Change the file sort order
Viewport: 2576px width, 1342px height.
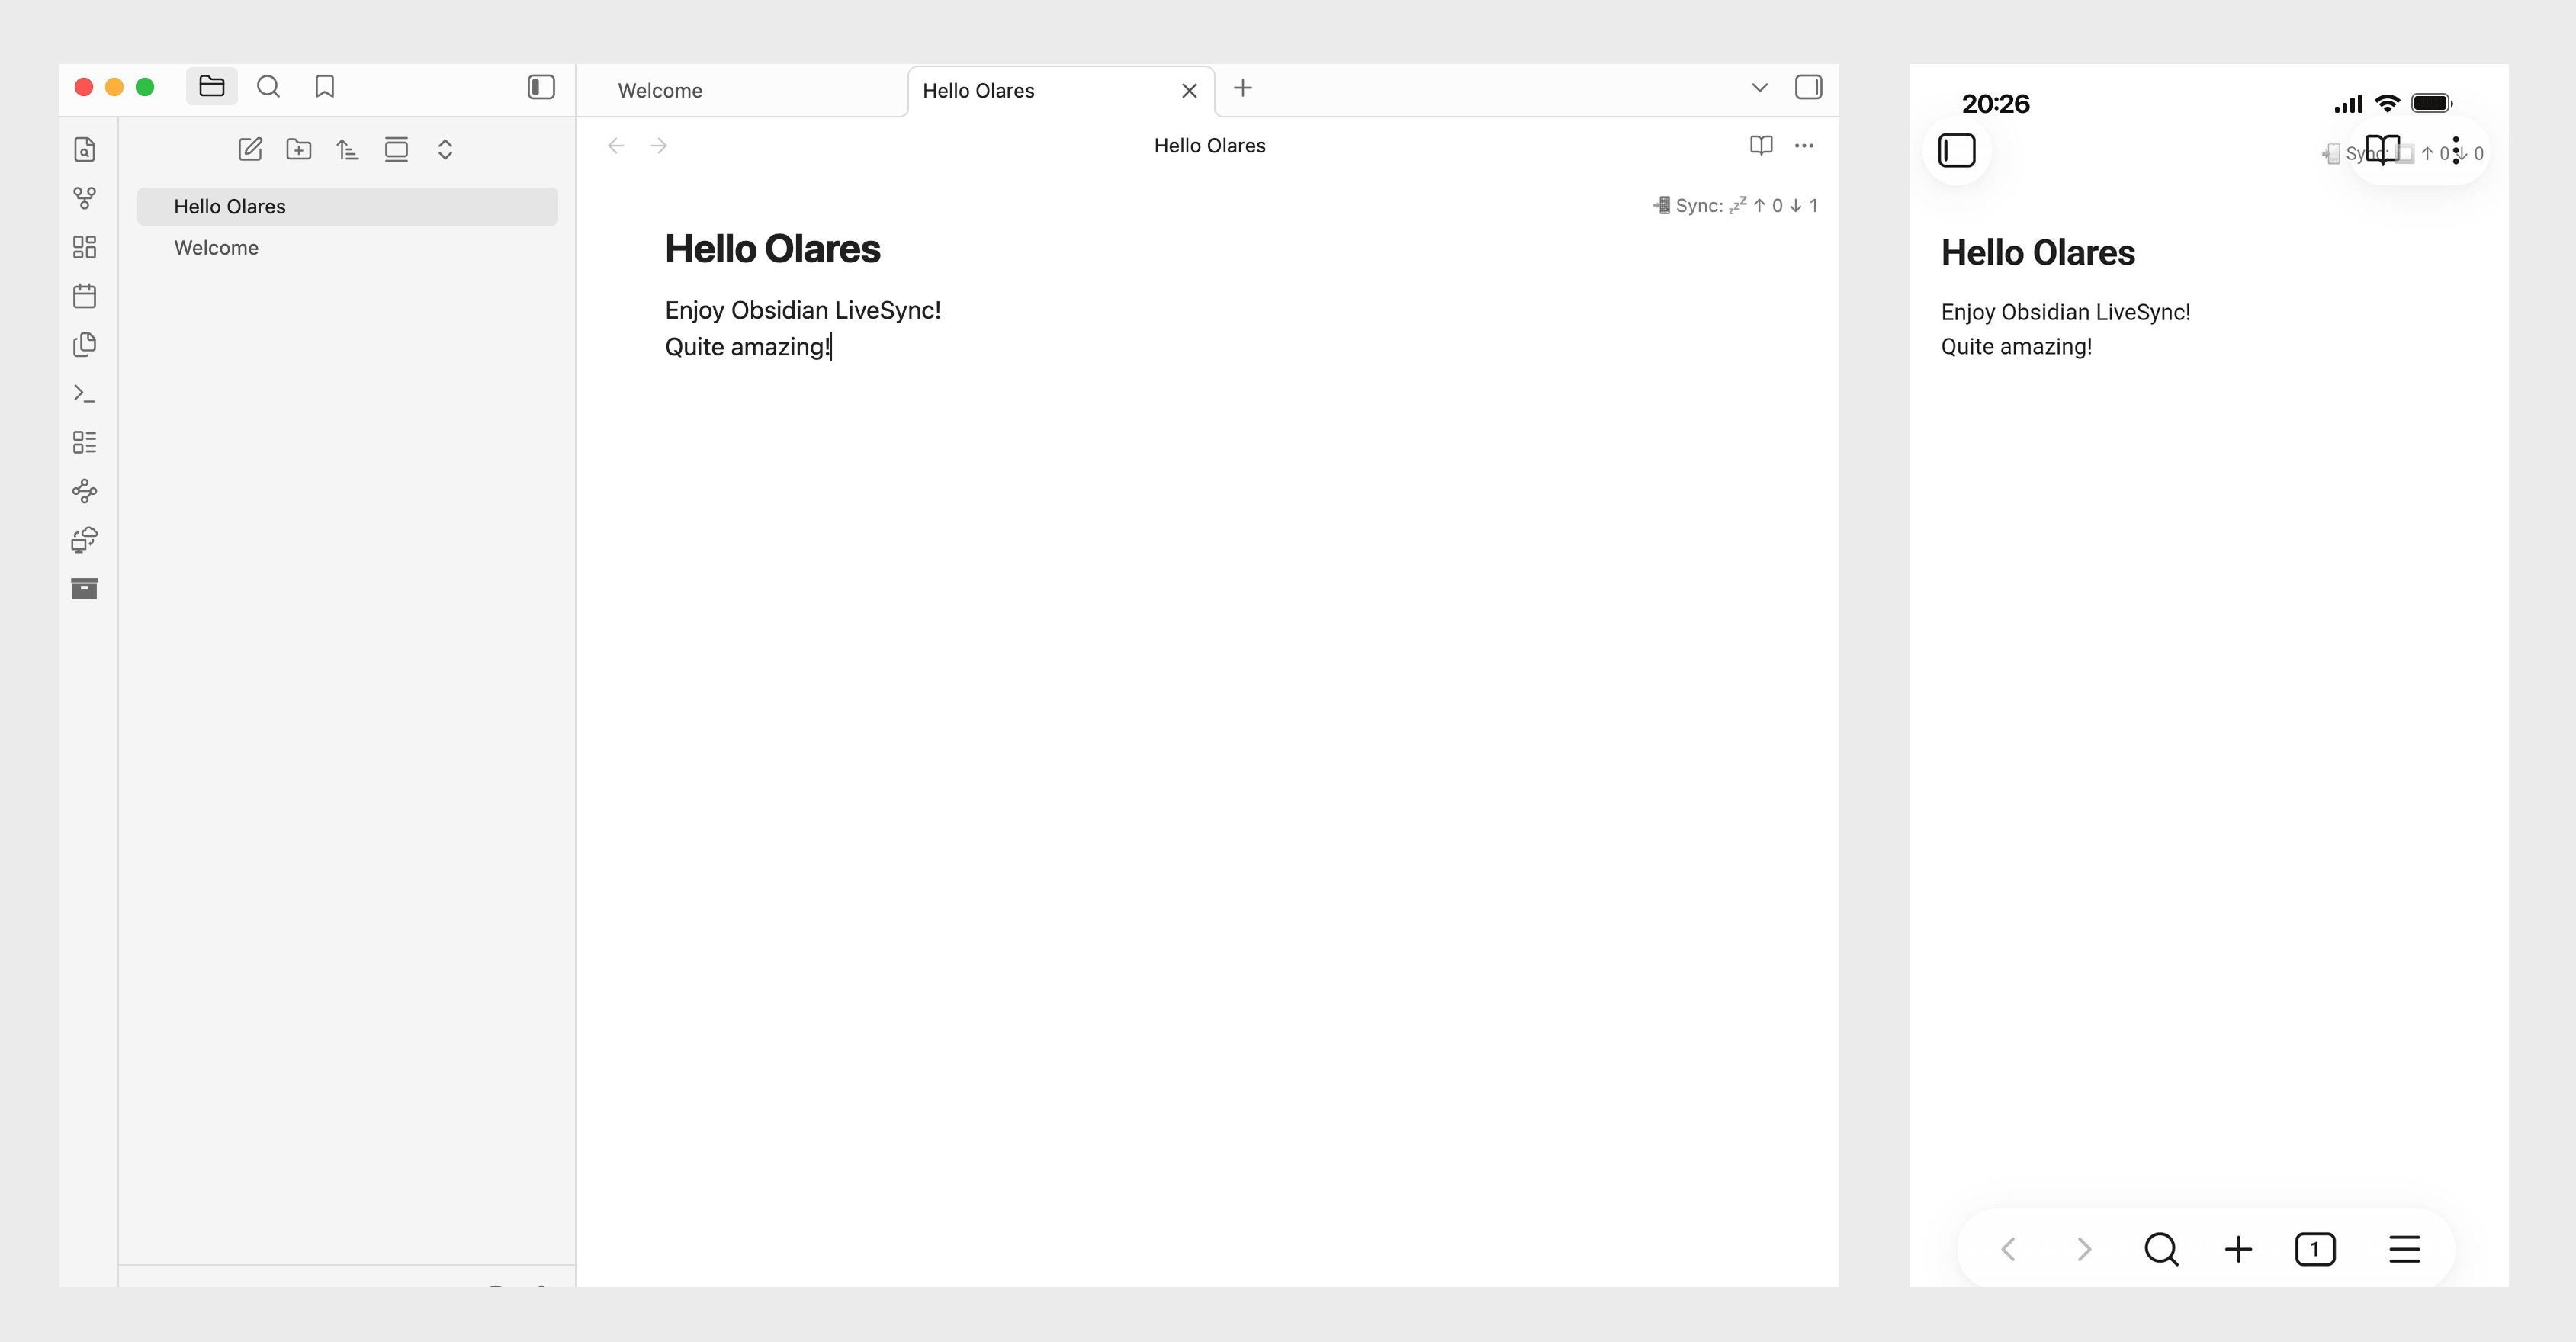click(347, 150)
